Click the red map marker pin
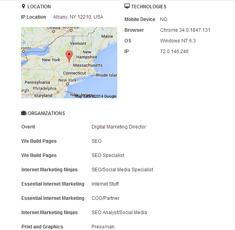Screen dimensions: 235x230 [69, 56]
